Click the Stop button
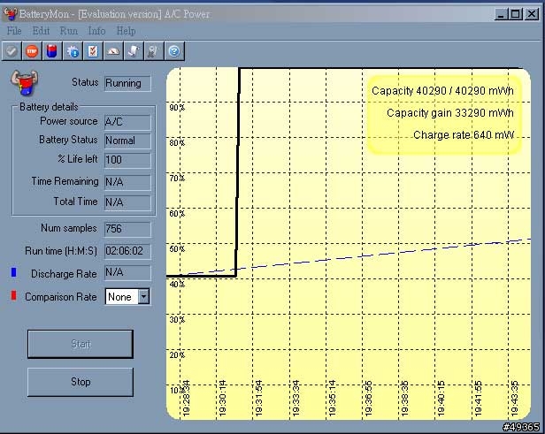Viewport: 545px width, 434px height. [81, 382]
